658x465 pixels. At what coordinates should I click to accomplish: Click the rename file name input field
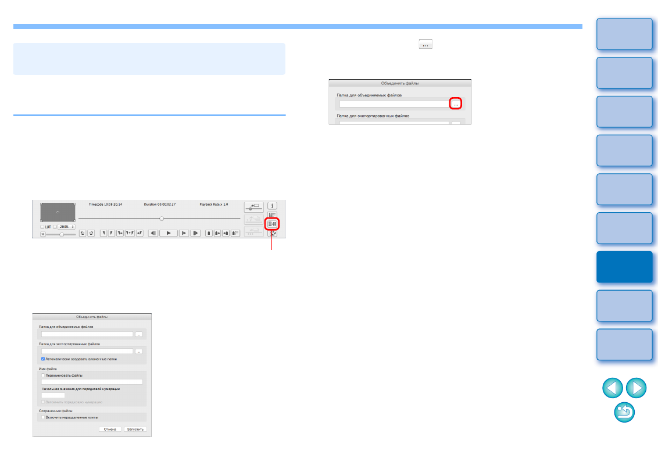coord(92,382)
